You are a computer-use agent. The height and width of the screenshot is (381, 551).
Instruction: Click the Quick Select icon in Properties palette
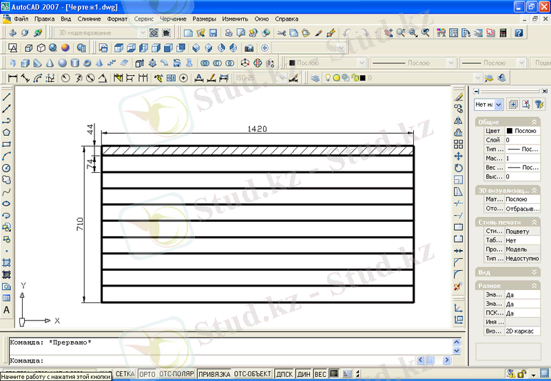539,104
